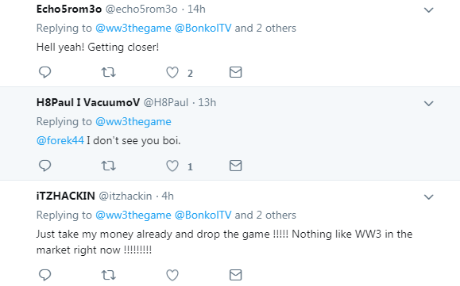Retweet H8Paul's 'I don't see you boi' tweet
Screen dimensions: 460x286
click(x=109, y=166)
